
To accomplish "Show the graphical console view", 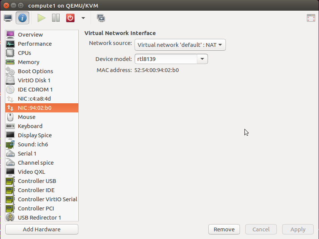I will [x=8, y=18].
